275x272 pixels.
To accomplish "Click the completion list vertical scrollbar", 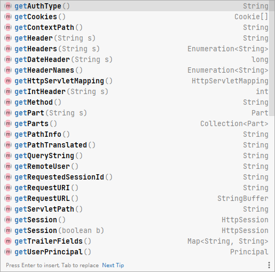I will [272, 58].
